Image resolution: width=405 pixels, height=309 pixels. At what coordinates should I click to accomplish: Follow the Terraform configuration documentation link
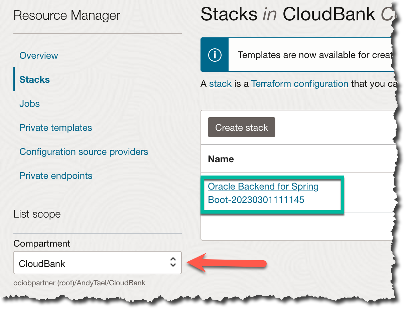click(x=300, y=84)
